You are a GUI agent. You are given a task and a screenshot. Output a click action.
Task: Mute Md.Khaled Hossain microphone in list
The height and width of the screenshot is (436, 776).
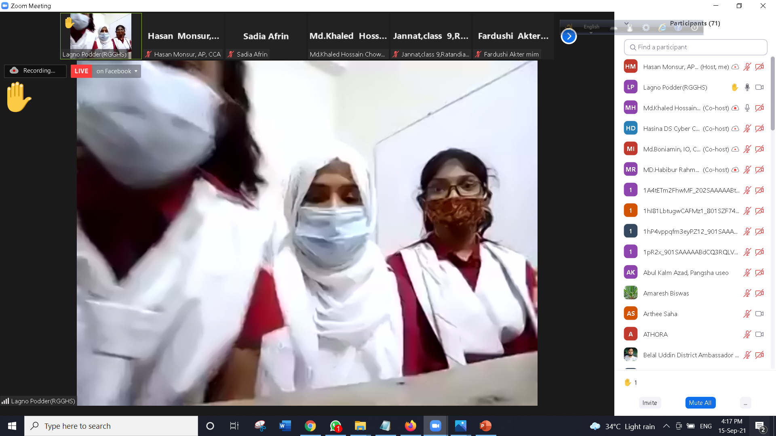tap(747, 108)
